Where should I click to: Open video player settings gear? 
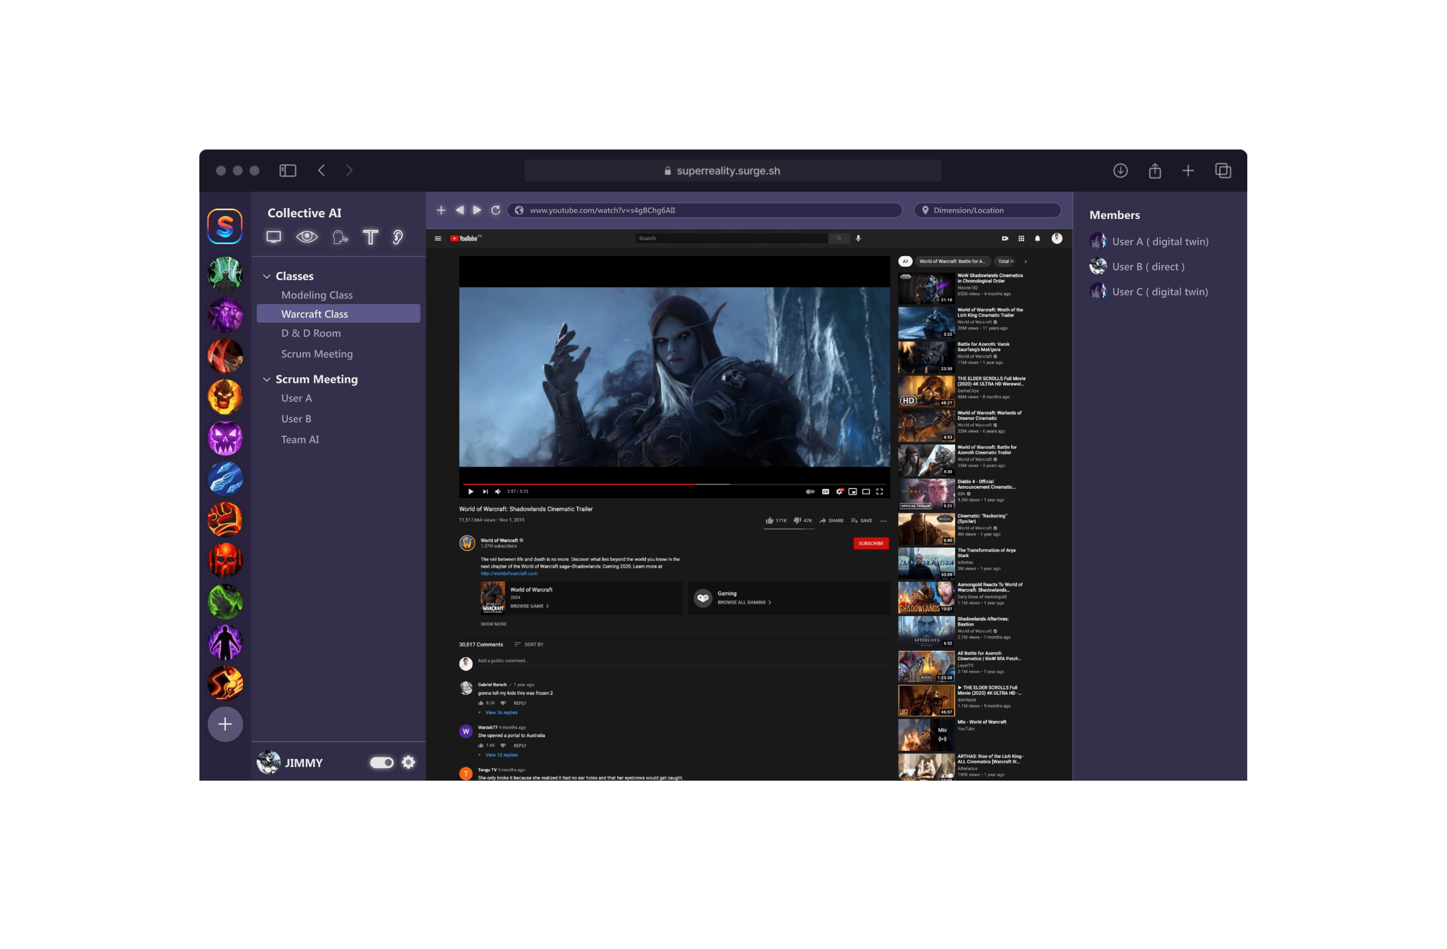(x=840, y=492)
